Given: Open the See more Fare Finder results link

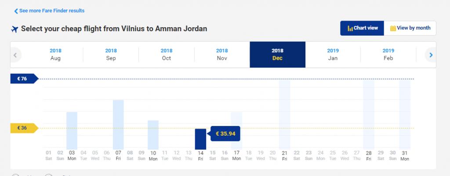Looking at the screenshot, I should [x=52, y=11].
